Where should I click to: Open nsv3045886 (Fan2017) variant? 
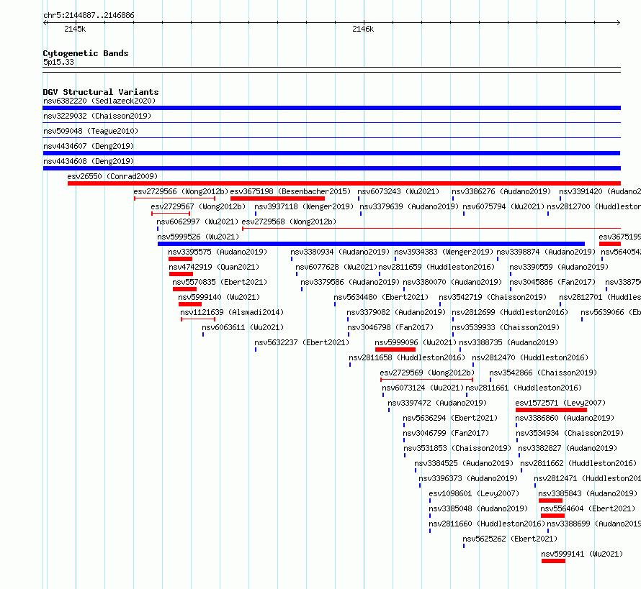pos(552,282)
